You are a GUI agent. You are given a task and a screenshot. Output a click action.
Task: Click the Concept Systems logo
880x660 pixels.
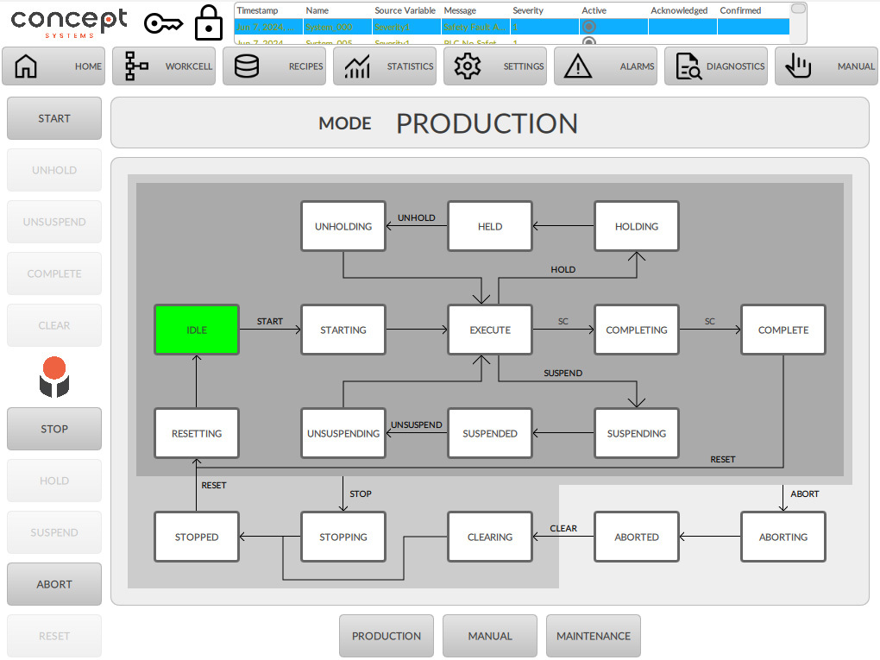(69, 23)
